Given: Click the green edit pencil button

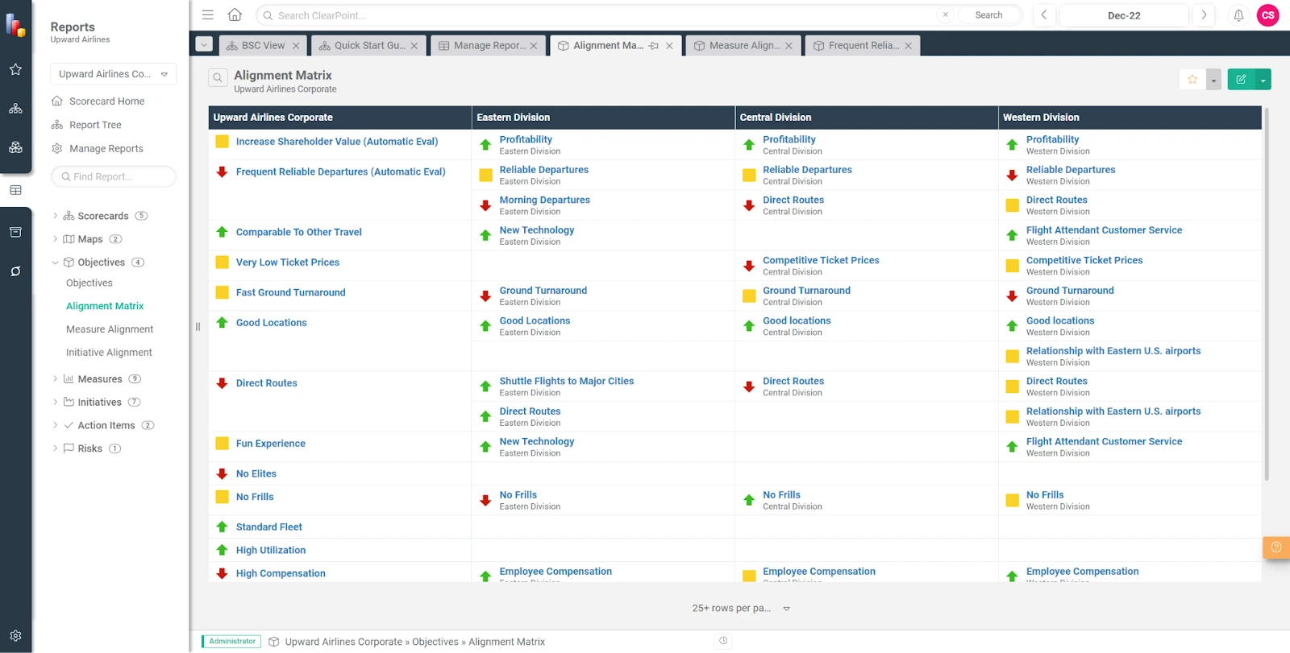Looking at the screenshot, I should click(x=1241, y=79).
